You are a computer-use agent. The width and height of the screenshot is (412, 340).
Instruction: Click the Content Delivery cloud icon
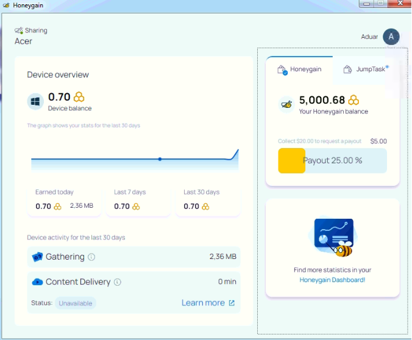37,282
